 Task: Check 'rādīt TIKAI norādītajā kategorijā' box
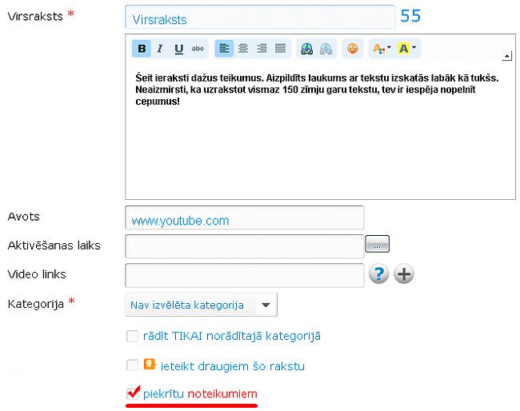click(x=132, y=336)
